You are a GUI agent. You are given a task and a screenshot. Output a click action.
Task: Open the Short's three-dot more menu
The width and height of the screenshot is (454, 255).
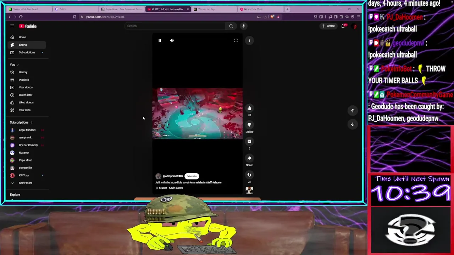click(249, 40)
